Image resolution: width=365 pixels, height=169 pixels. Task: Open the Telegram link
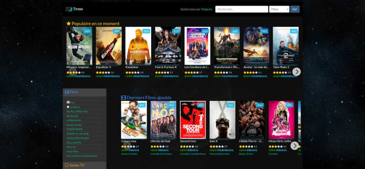pyautogui.click(x=206, y=9)
